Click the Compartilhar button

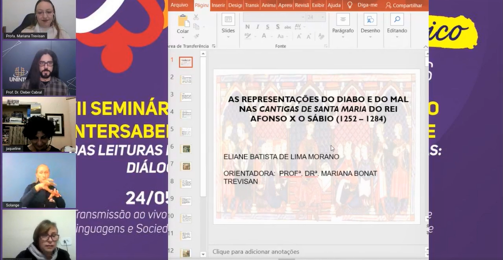click(x=404, y=5)
